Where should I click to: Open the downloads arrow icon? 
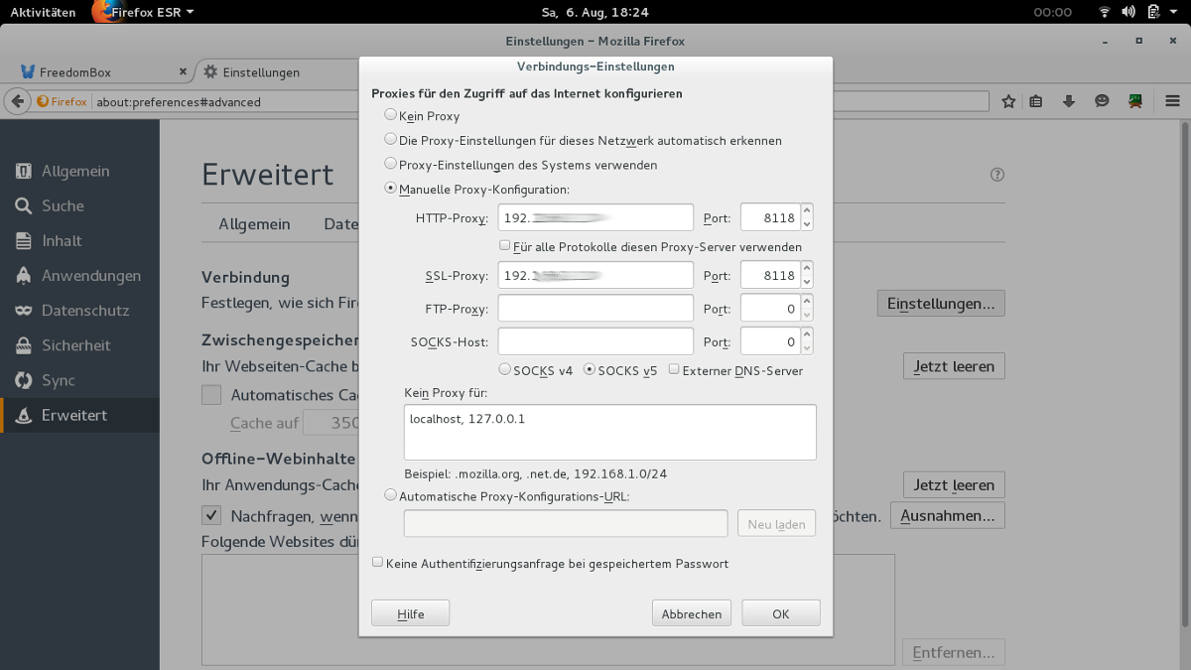(1069, 101)
